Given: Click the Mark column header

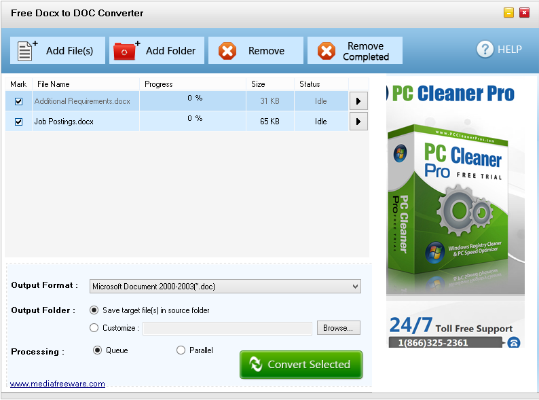Looking at the screenshot, I should (18, 84).
